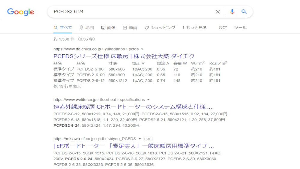Click the 電流 A column header
The height and width of the screenshot is (169, 300).
163,63
